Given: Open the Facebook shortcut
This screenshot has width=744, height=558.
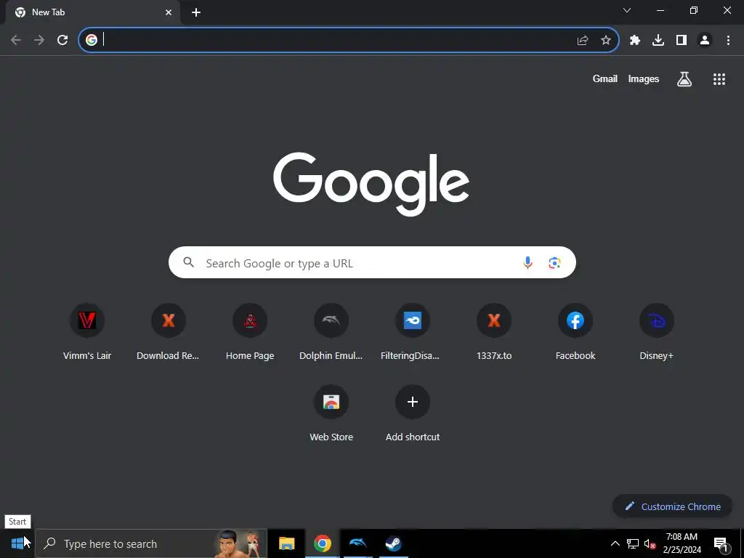Looking at the screenshot, I should point(575,331).
